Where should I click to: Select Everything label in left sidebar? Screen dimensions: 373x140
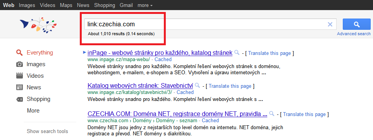[x=40, y=53]
